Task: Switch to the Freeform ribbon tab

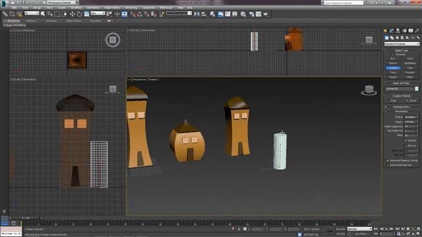Action: (31, 20)
